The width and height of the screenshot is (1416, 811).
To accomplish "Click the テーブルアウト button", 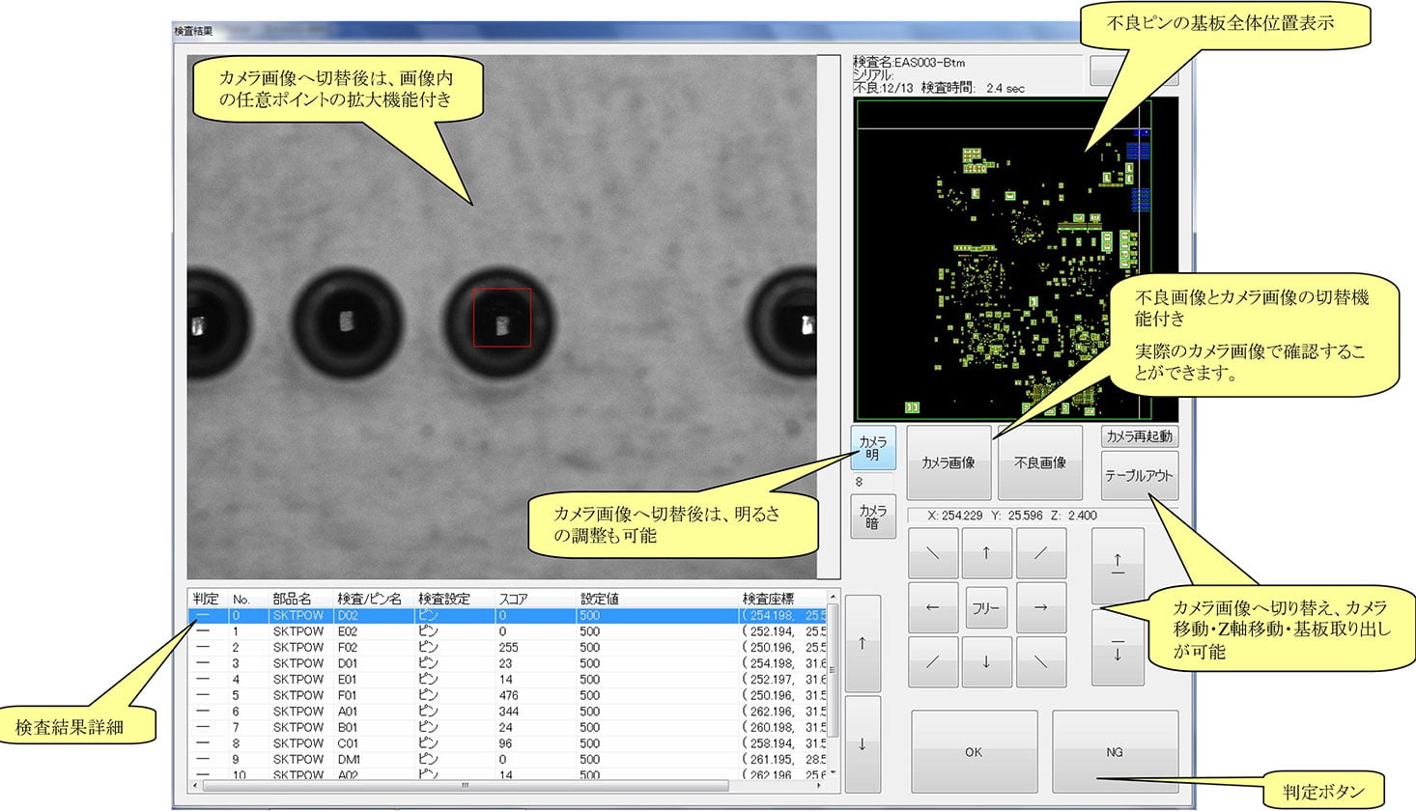I will (x=1139, y=476).
